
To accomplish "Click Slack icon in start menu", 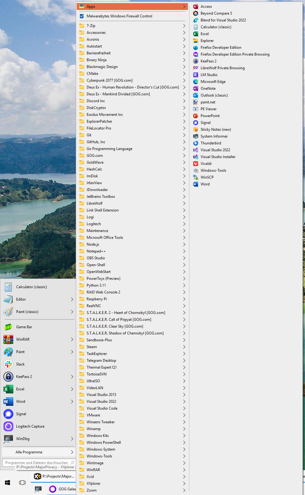I will point(8,364).
